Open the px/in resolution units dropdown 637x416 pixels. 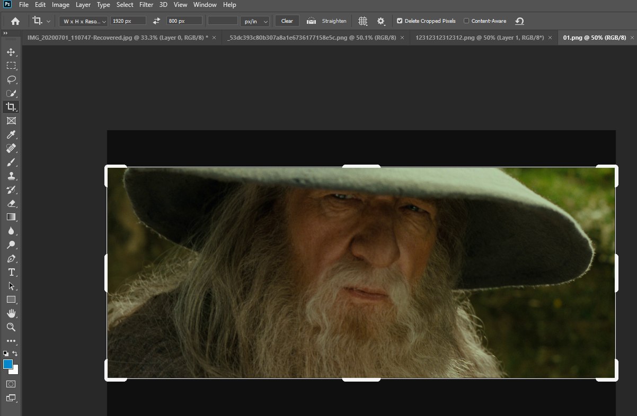coord(255,21)
